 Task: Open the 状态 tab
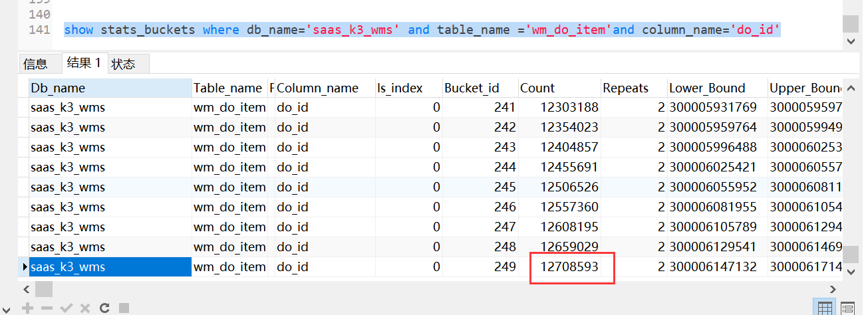tap(124, 64)
